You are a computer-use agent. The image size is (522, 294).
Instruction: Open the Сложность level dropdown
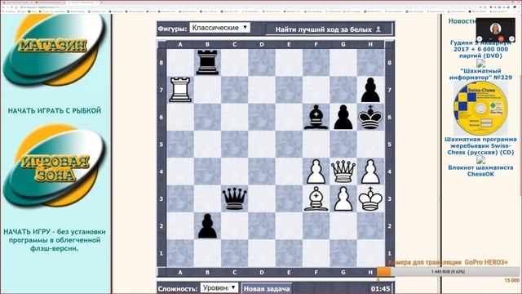(x=219, y=287)
